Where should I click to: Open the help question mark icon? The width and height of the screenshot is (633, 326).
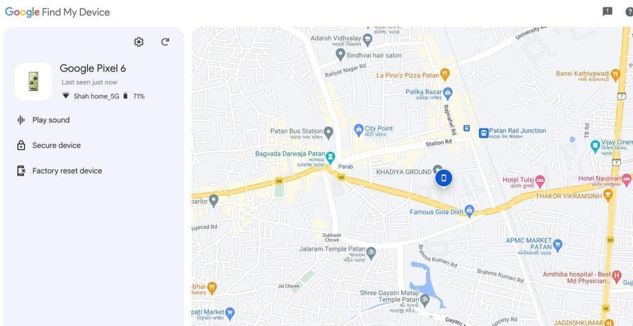tap(629, 12)
